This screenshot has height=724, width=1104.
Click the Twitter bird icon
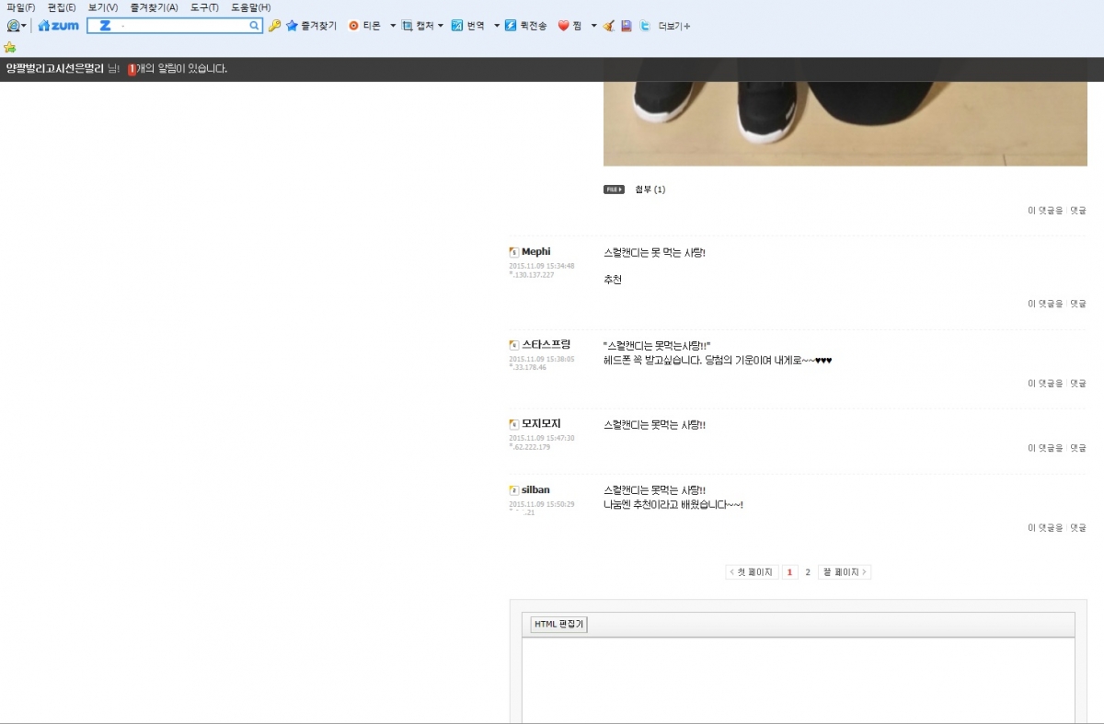(645, 26)
